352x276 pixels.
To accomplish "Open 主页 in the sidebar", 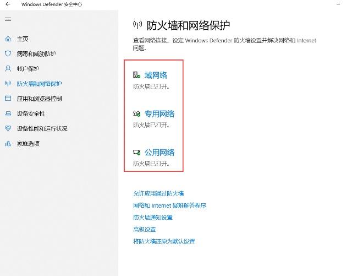I will point(23,39).
